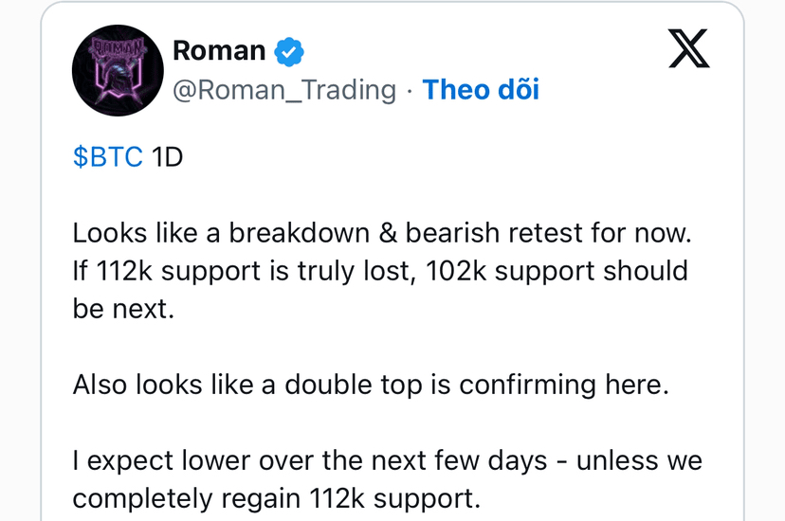
Task: Open the $BTC cashtag link
Action: [x=108, y=157]
